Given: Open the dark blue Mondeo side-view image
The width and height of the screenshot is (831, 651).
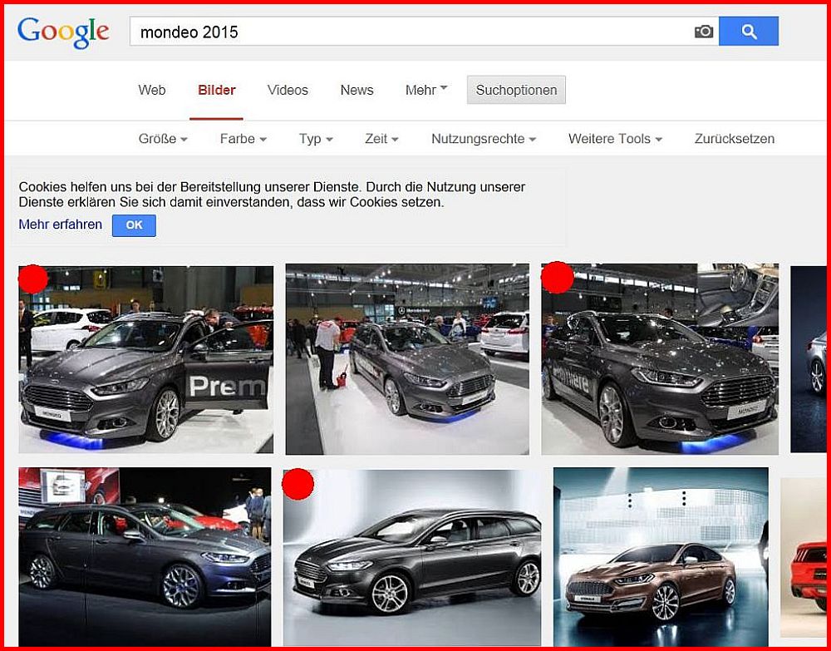Looking at the screenshot, I should point(145,557).
